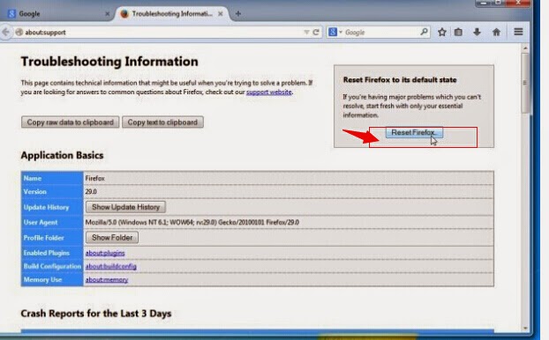Open the hamburger menu

coord(518,32)
